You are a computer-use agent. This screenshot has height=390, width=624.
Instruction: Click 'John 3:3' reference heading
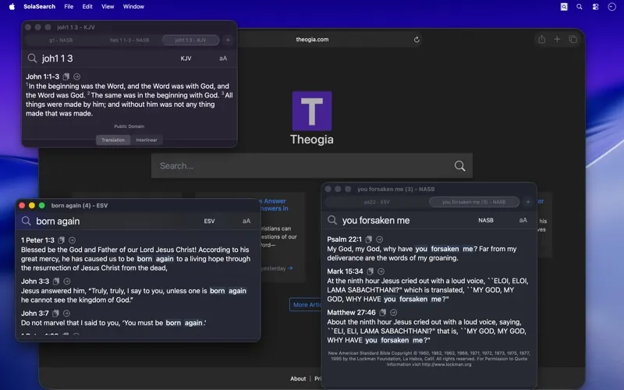click(35, 282)
